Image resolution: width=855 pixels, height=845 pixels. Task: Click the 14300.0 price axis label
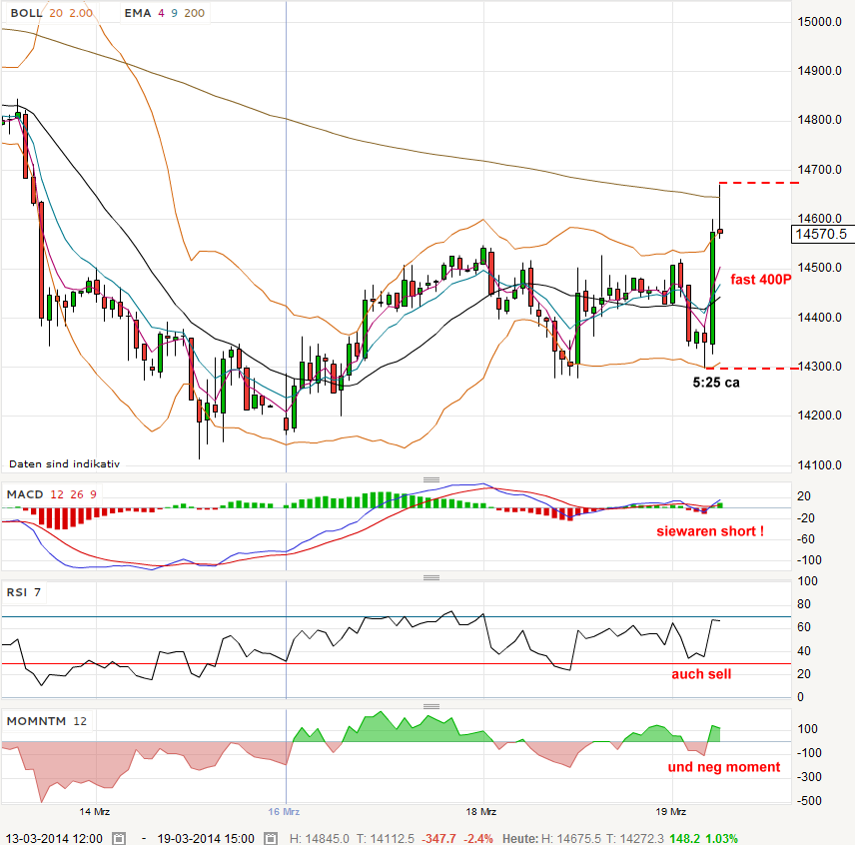tap(820, 367)
